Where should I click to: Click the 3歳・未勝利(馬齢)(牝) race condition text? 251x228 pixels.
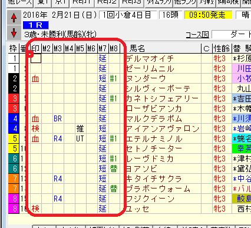[x=61, y=35]
